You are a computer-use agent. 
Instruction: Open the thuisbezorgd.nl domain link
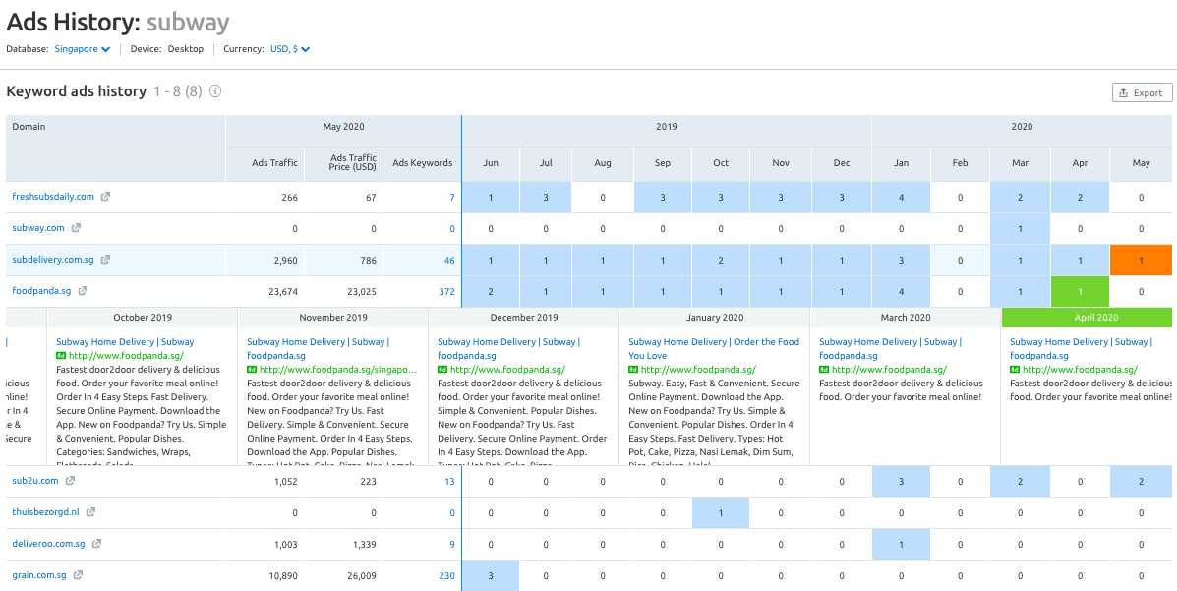(x=46, y=512)
